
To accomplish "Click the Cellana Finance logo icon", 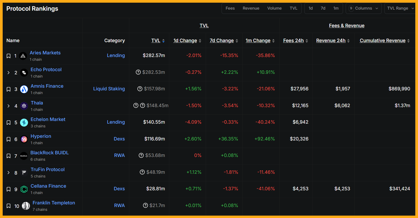I will (24, 189).
